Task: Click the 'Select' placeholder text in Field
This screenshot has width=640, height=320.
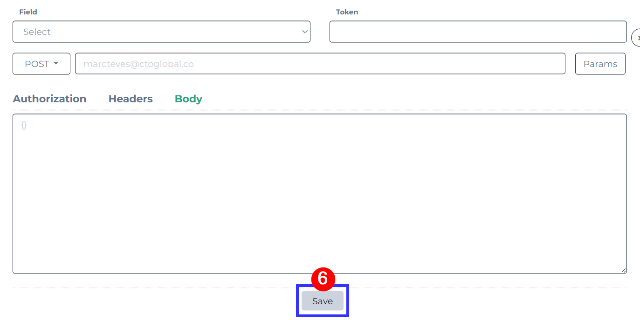Action: point(37,32)
